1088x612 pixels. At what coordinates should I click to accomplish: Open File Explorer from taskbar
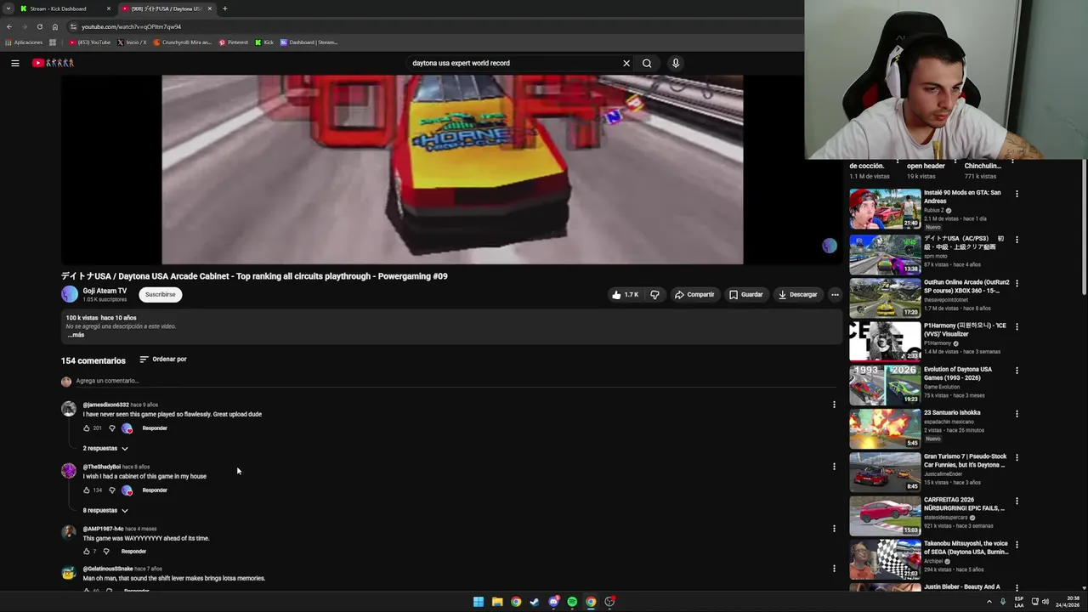coord(497,602)
